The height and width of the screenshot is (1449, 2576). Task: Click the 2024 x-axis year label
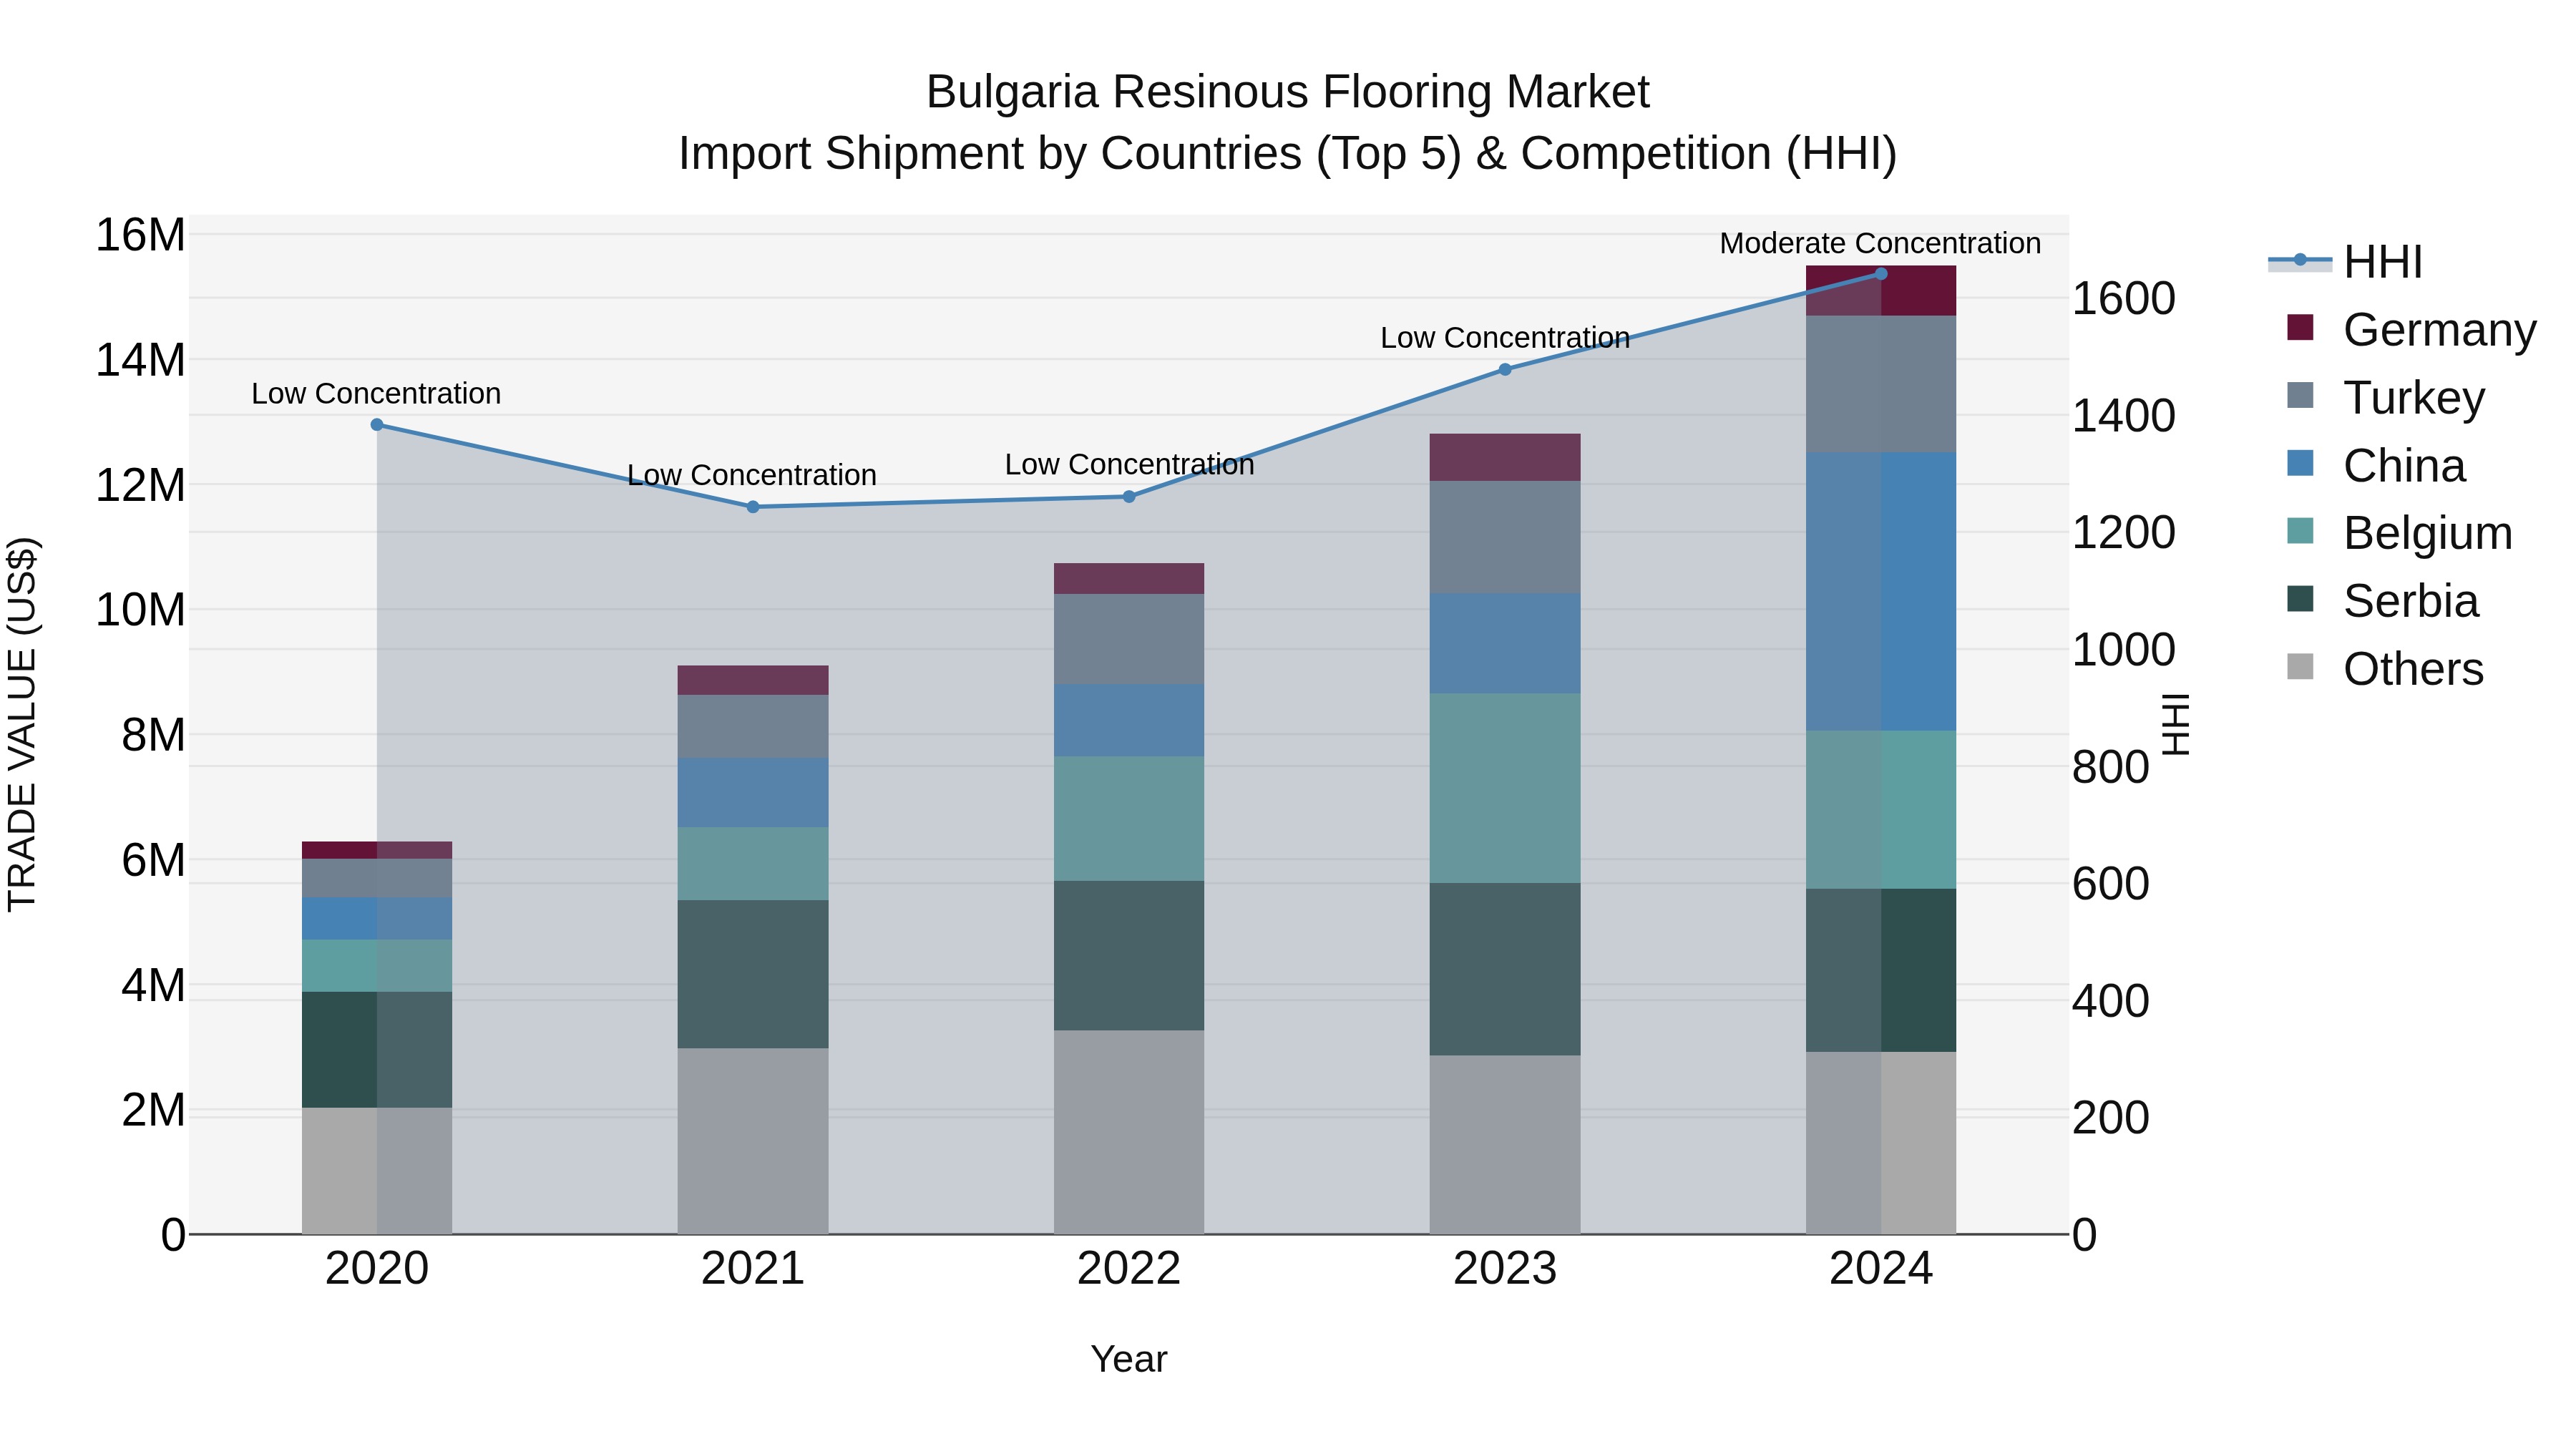(1881, 1269)
